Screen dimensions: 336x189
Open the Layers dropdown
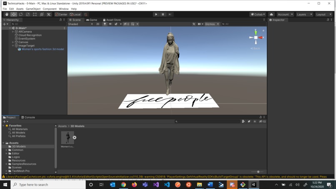click(304, 14)
